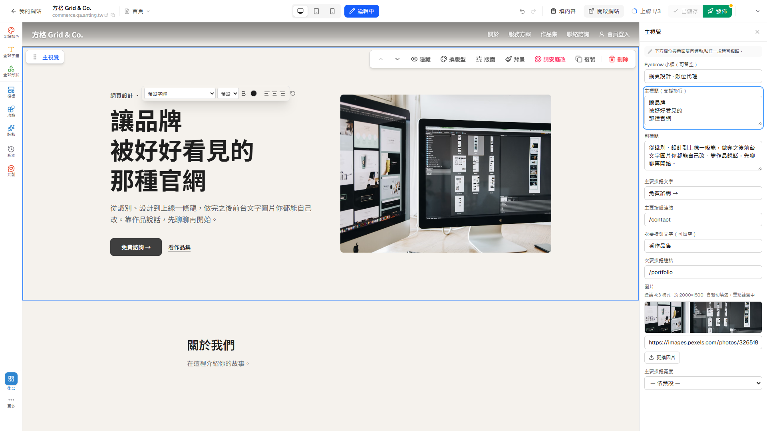The image size is (767, 431).
Task: Open the 全站字體 site fonts tool
Action: tap(11, 52)
